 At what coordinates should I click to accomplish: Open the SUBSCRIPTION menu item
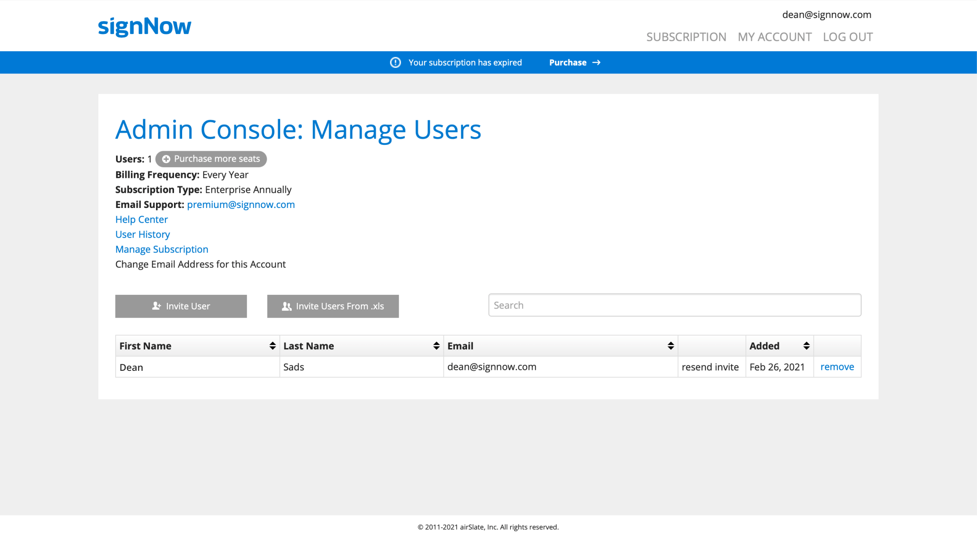coord(686,37)
